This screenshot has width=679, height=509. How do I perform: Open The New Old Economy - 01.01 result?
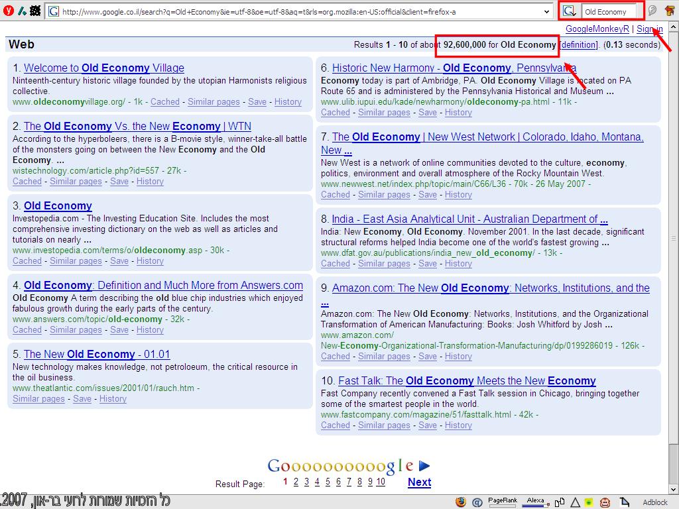coord(97,355)
